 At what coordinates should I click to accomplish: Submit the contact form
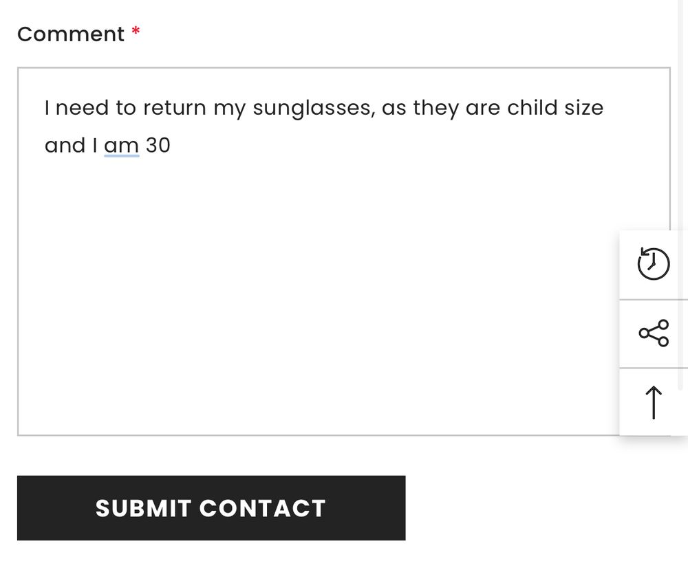pos(211,508)
